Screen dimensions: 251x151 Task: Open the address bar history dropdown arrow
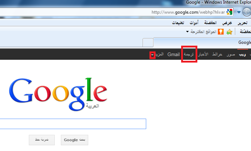click(x=239, y=12)
